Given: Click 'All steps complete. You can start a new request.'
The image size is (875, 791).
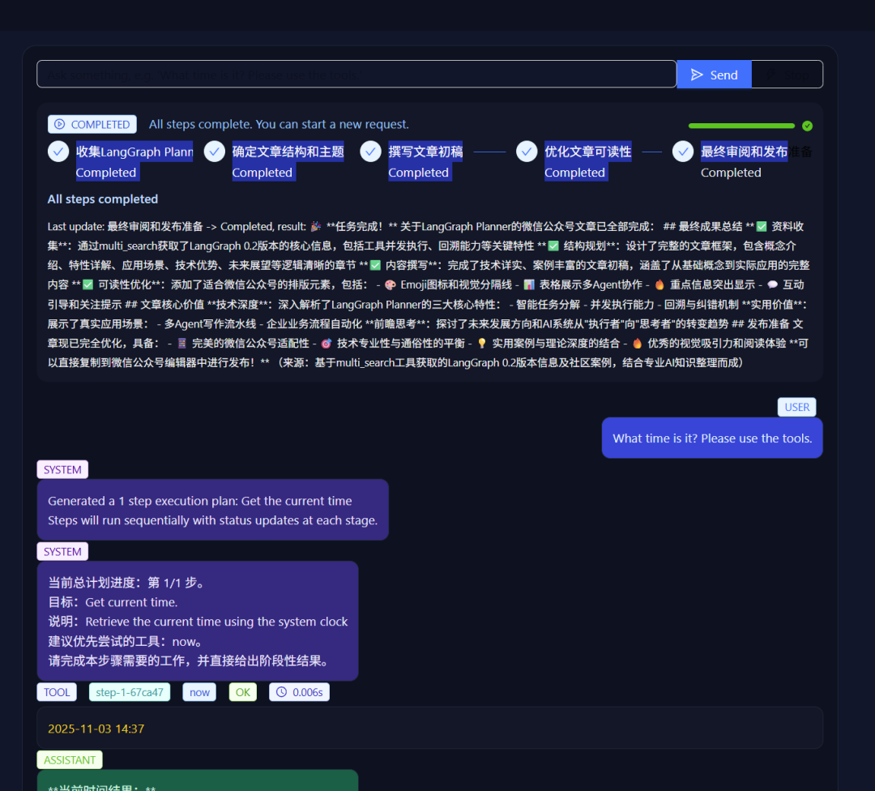Looking at the screenshot, I should point(279,124).
